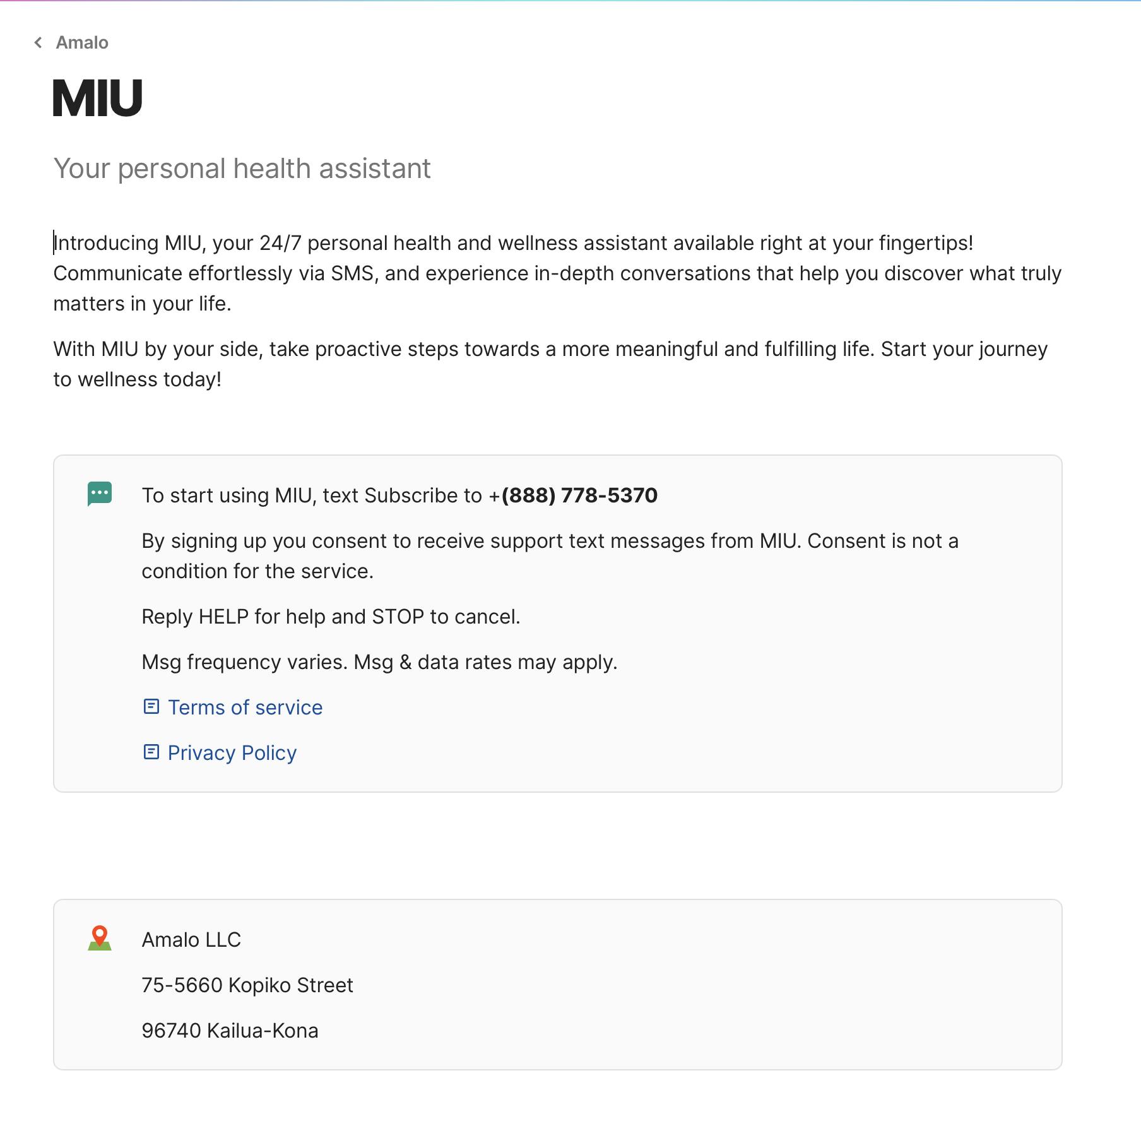The height and width of the screenshot is (1126, 1141).
Task: Click the 'Introducing MIU' intro paragraph
Action: (512, 273)
